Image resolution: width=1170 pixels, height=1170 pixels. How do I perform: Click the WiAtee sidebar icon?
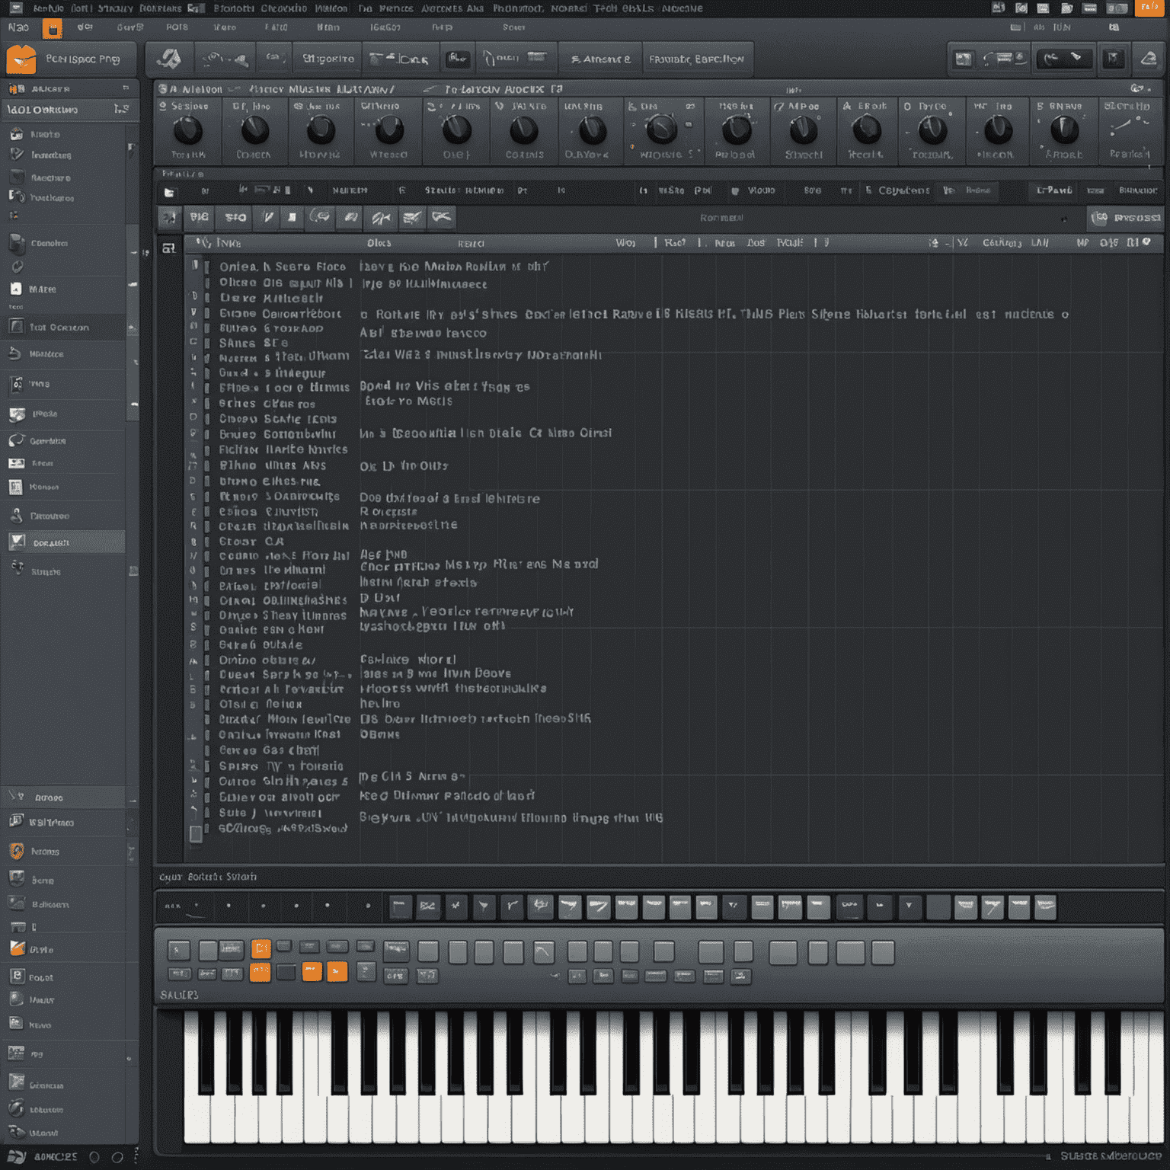click(16, 289)
